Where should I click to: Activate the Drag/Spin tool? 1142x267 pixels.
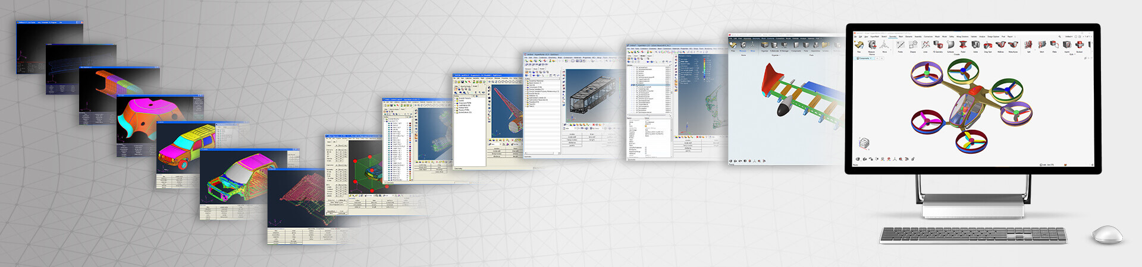point(988,45)
